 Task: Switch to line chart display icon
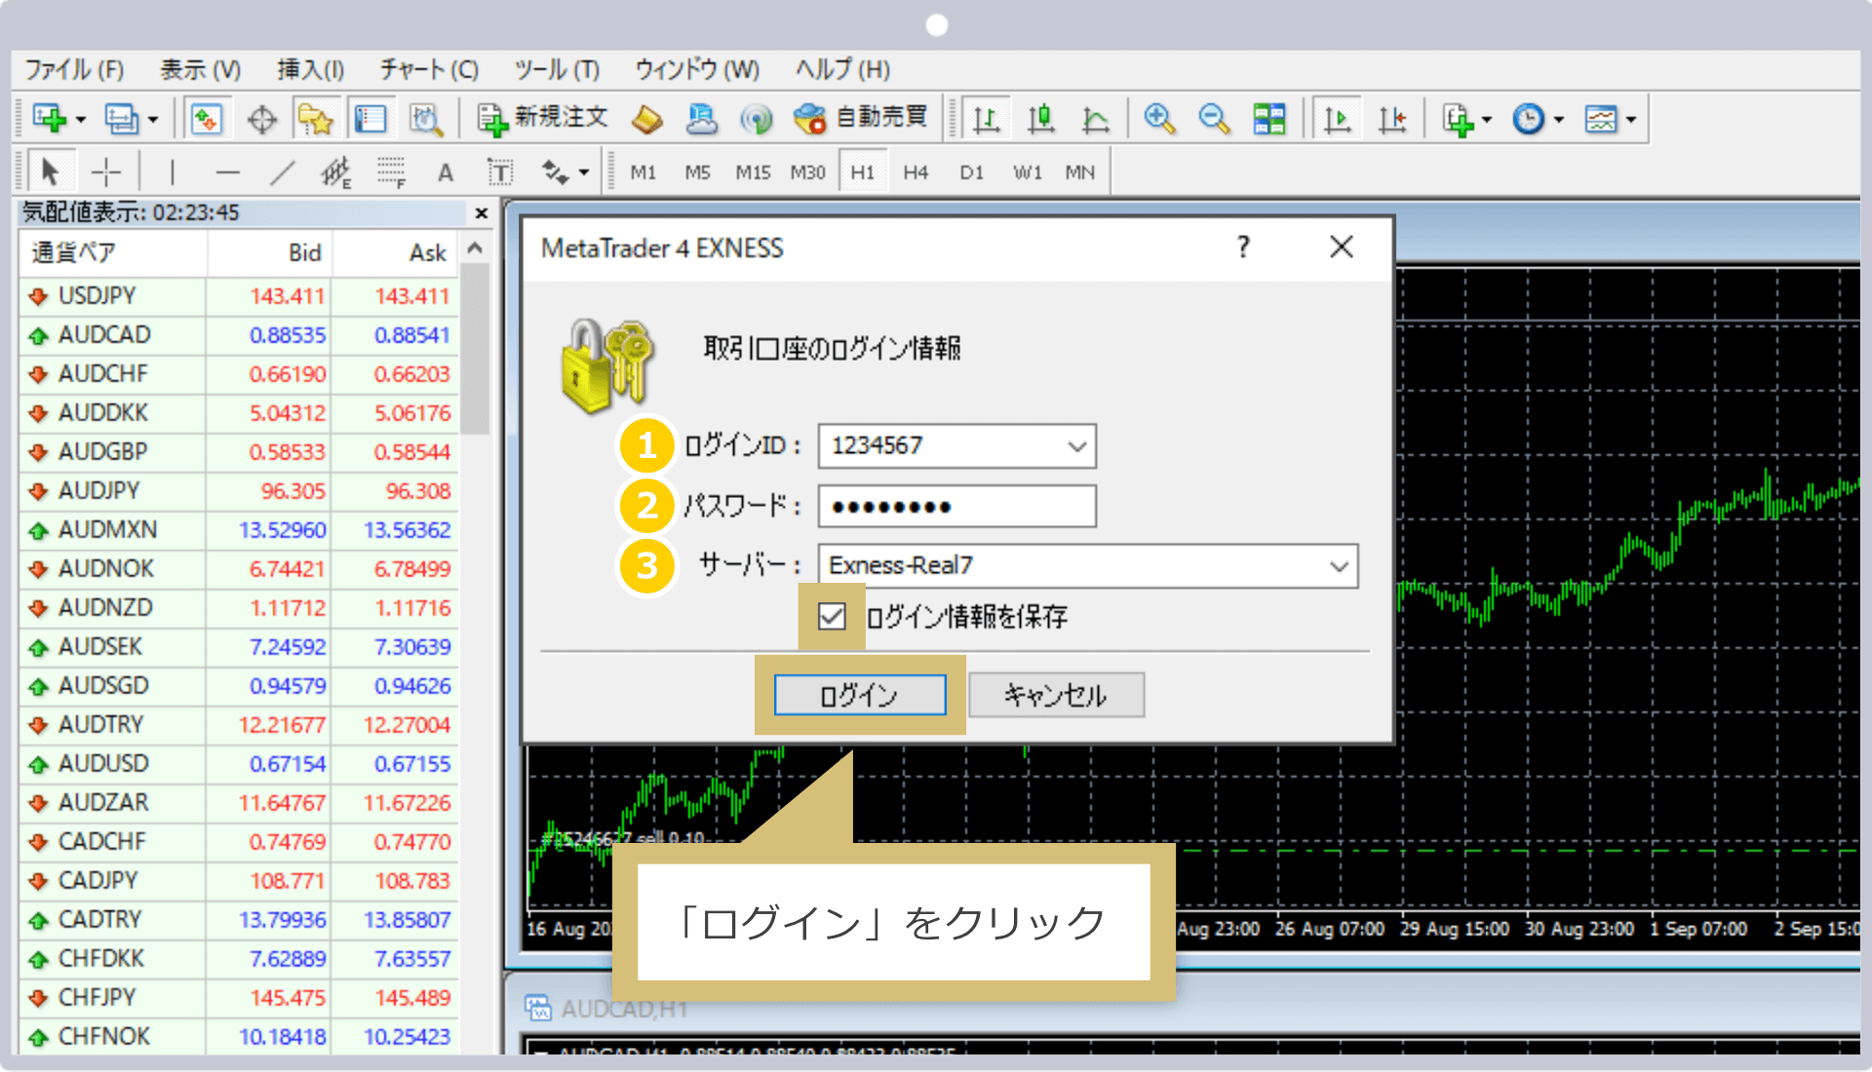(x=1095, y=119)
